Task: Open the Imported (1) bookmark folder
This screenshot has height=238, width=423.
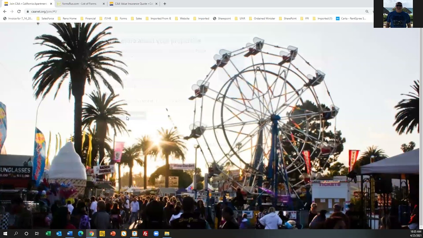Action: pyautogui.click(x=323, y=19)
